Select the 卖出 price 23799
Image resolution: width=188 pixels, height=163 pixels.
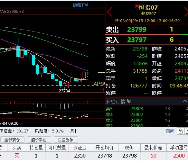(x=137, y=30)
